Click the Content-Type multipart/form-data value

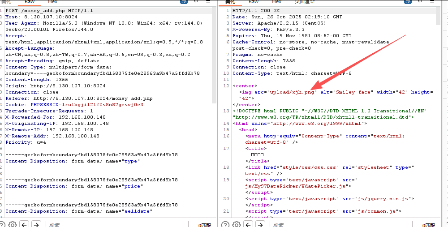tap(80, 67)
